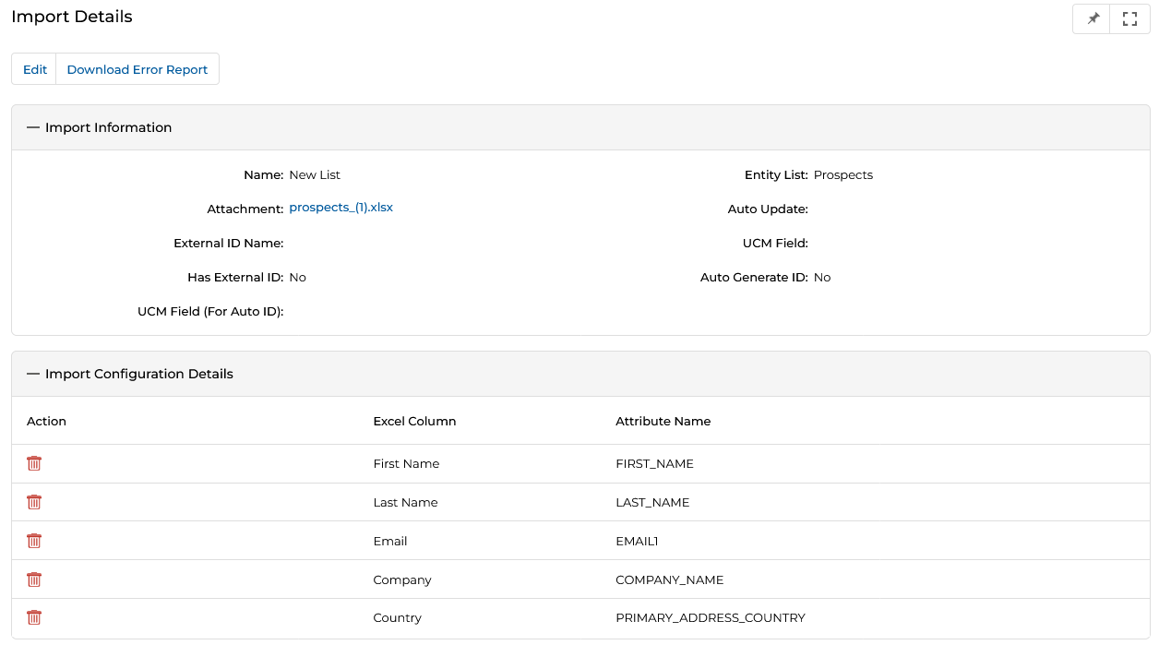Select the Auto Generate ID label

(754, 277)
